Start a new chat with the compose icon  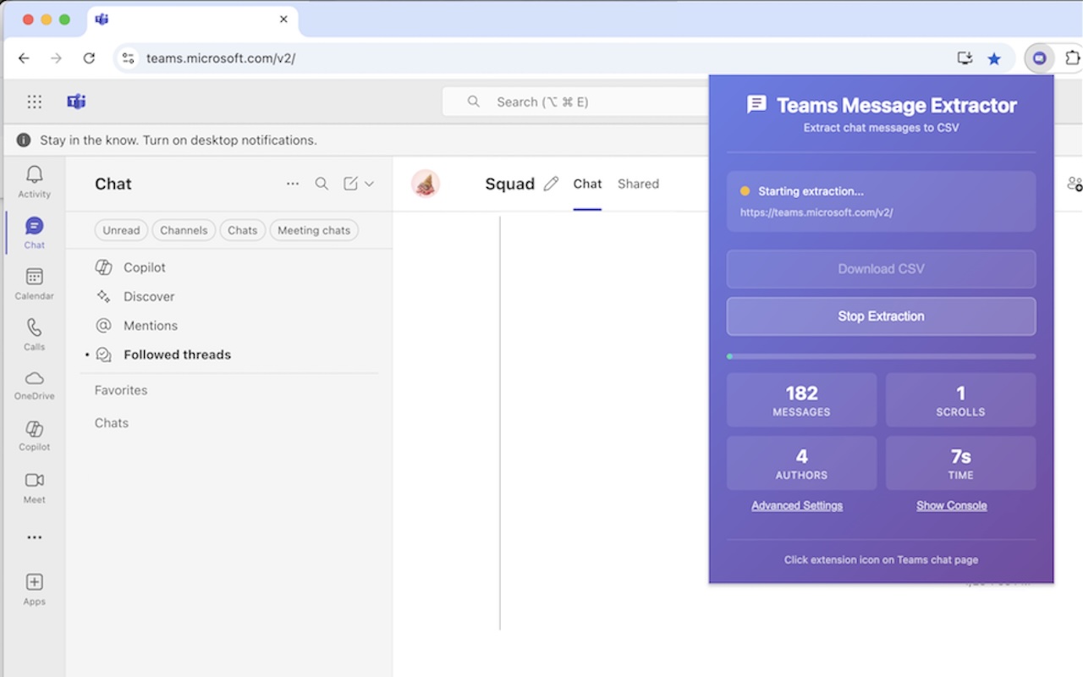click(x=349, y=183)
